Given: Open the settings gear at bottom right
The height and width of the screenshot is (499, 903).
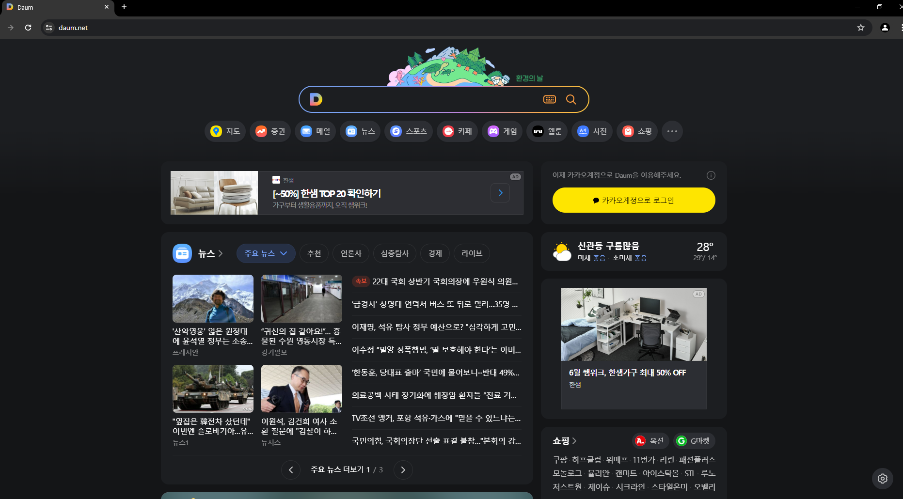Looking at the screenshot, I should (883, 479).
